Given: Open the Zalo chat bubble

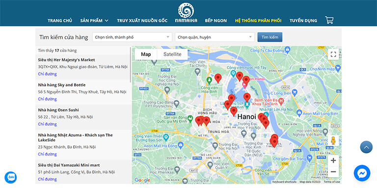Looking at the screenshot, I should coord(11,177).
